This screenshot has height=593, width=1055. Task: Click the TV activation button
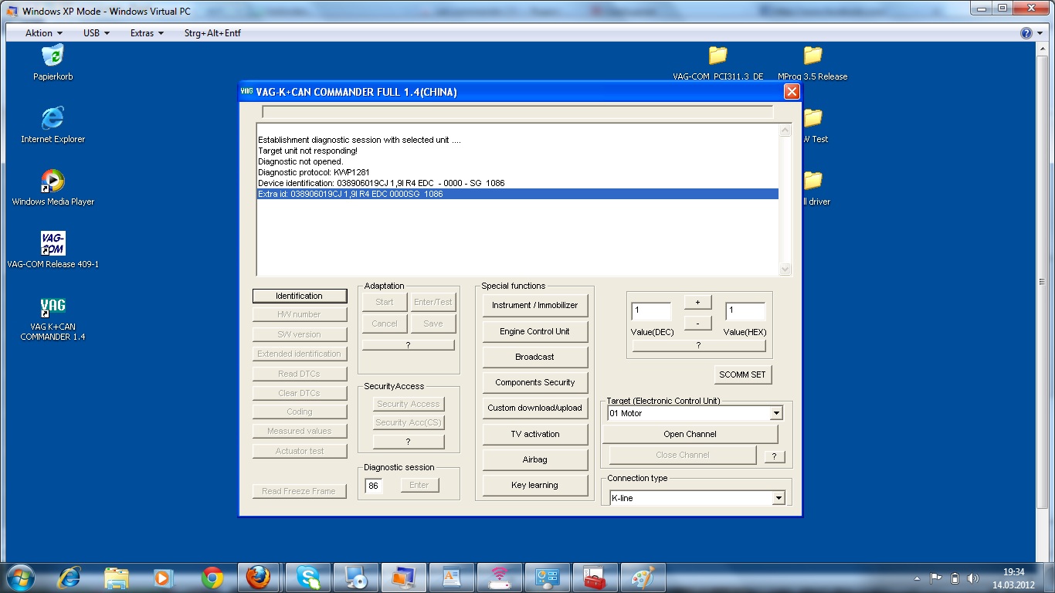tap(535, 434)
